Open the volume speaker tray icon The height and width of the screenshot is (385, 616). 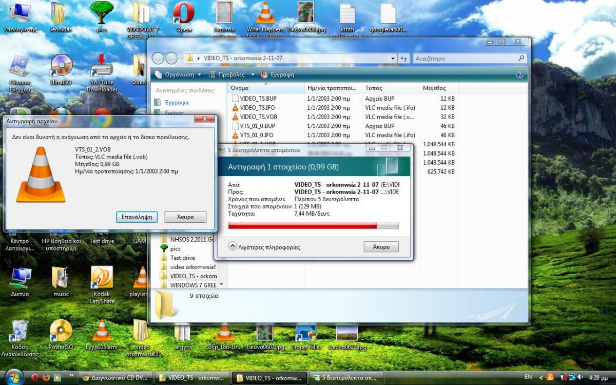tap(579, 377)
